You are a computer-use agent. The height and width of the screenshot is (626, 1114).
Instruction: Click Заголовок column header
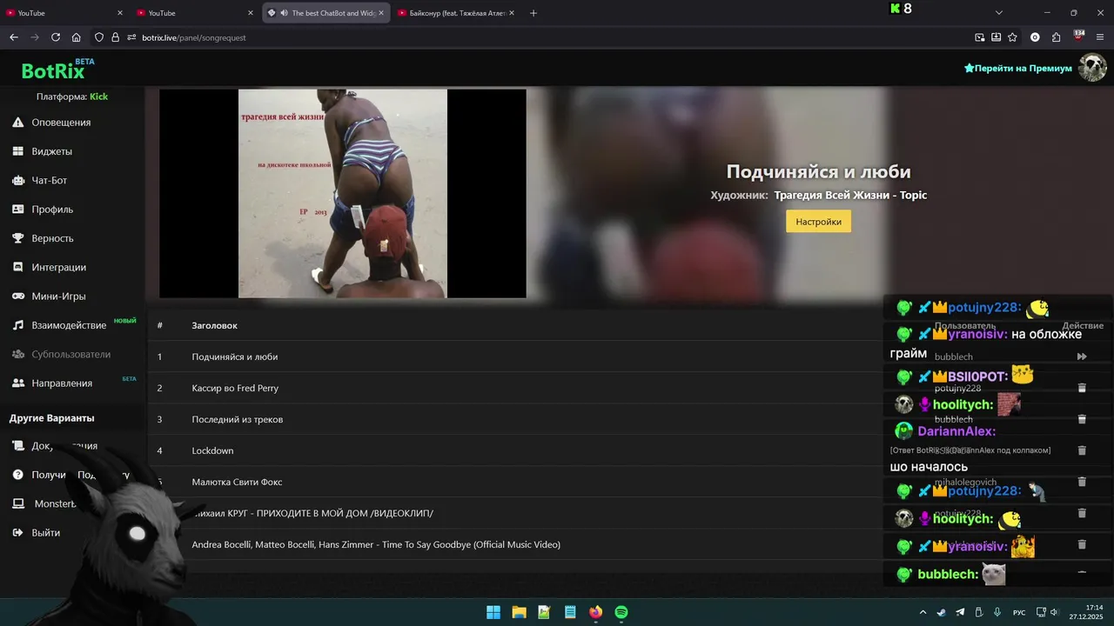214,325
